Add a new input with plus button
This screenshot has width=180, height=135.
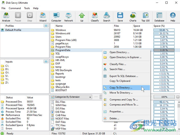[46, 62]
